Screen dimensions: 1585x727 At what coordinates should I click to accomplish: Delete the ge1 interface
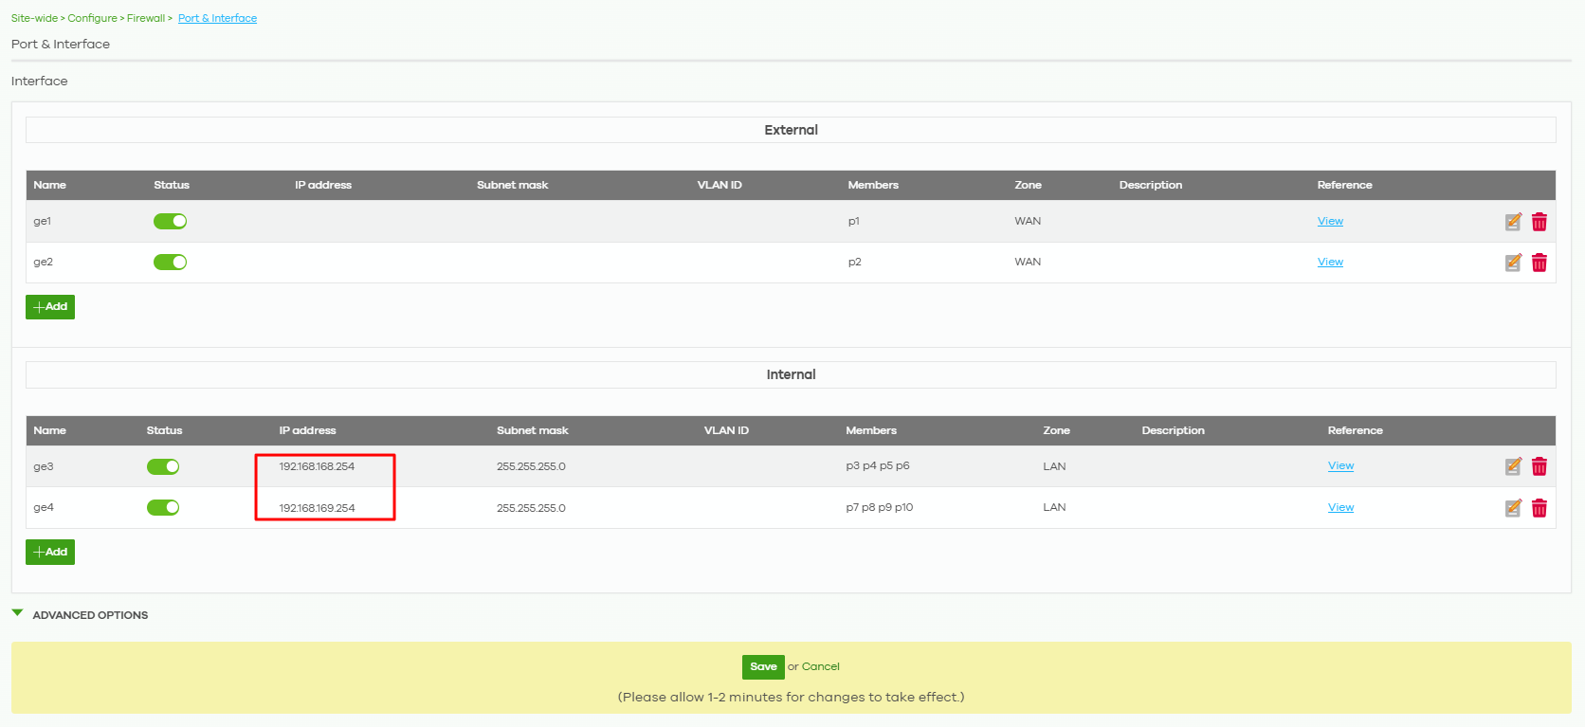click(x=1539, y=222)
